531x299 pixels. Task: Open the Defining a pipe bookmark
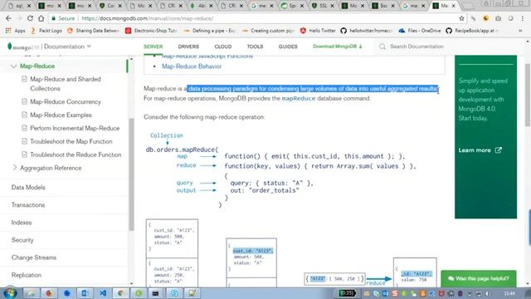point(210,31)
